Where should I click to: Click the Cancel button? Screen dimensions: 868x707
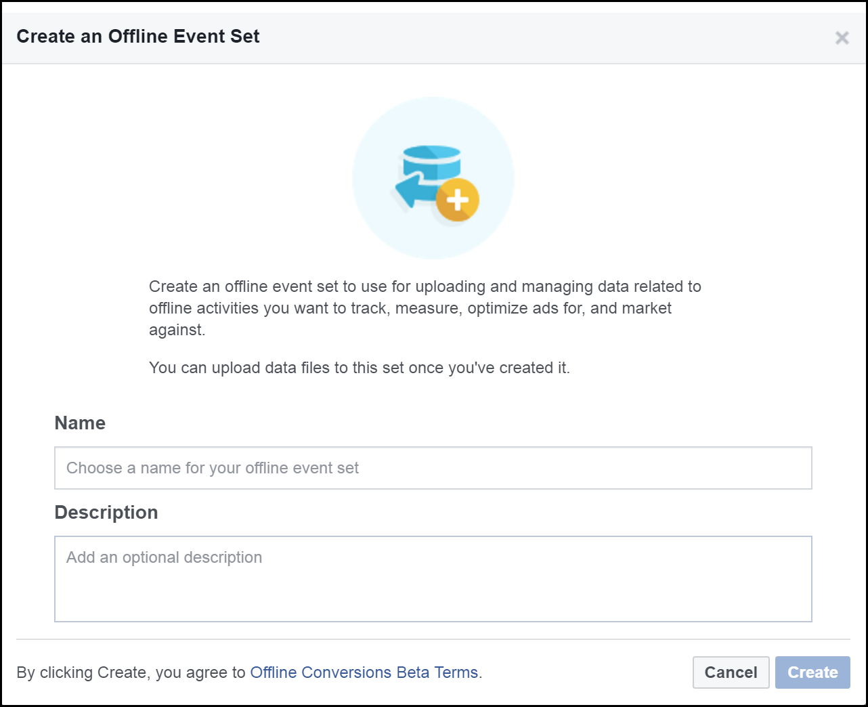(731, 672)
